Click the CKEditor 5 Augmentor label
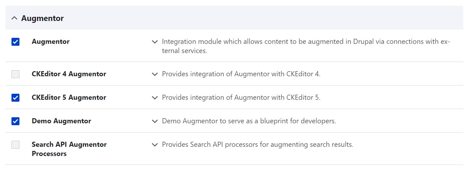 click(69, 98)
